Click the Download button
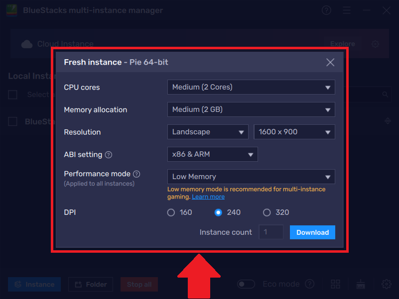The height and width of the screenshot is (299, 399). point(312,232)
